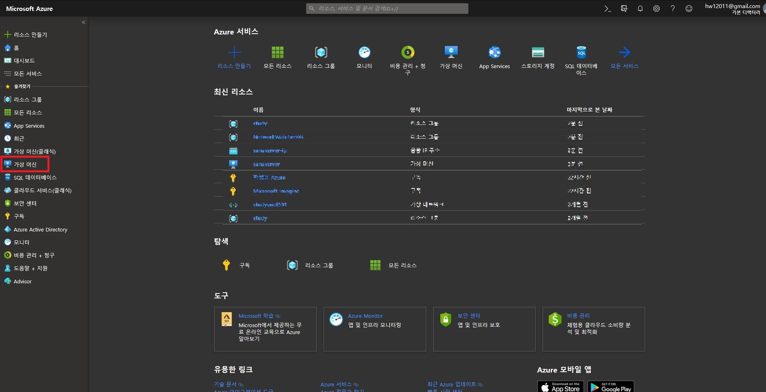
Task: Click Download on the App Store badge
Action: (560, 387)
